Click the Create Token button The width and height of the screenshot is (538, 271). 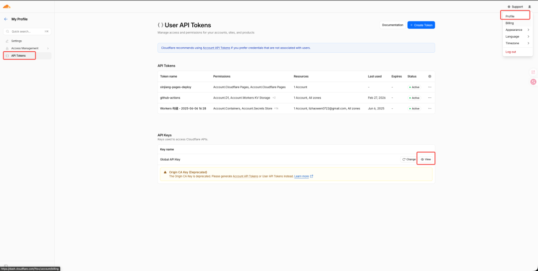tap(421, 25)
